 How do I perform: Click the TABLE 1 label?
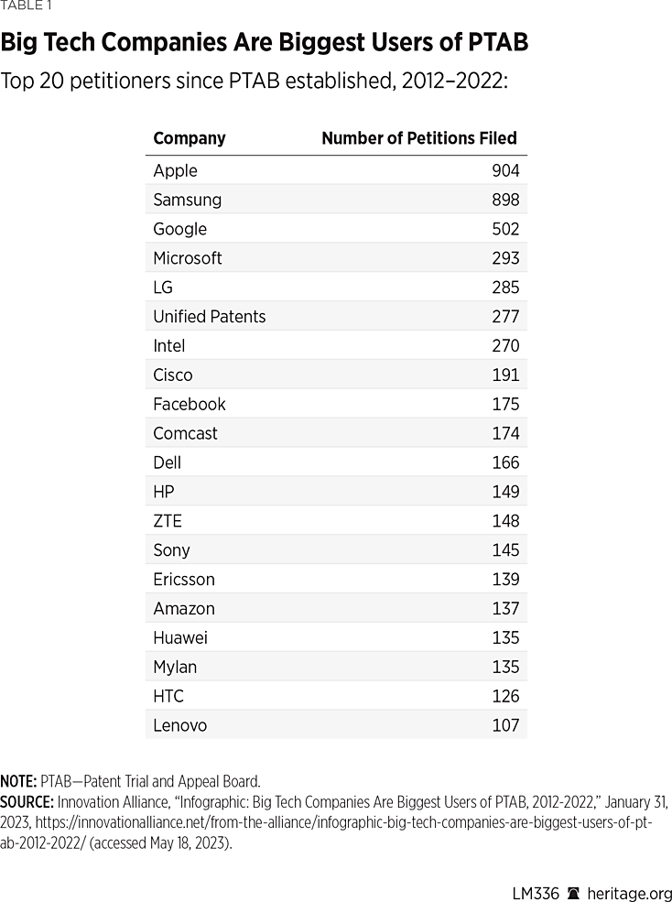click(x=26, y=6)
